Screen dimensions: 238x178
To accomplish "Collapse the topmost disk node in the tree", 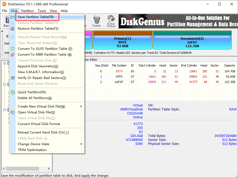I will point(5,63).
